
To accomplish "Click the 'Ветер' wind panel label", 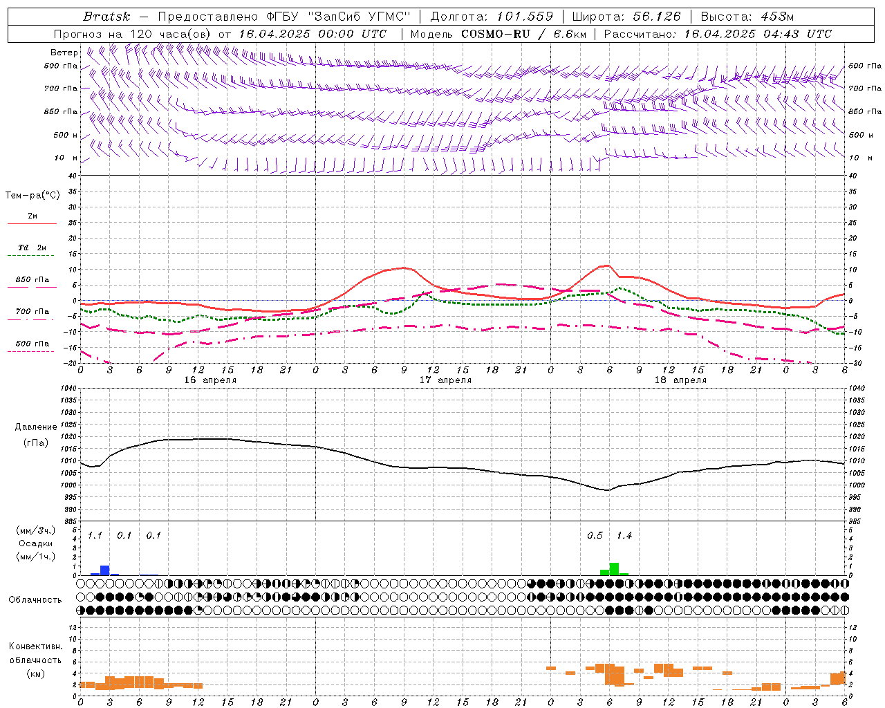I will click(64, 53).
